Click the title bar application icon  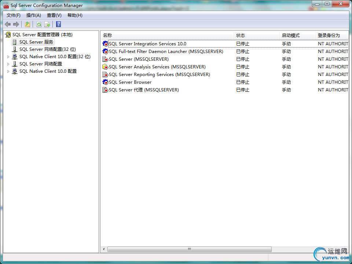(x=6, y=5)
